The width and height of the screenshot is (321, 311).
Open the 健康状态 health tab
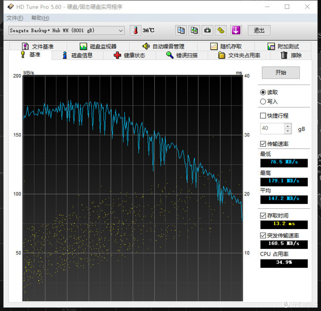(x=129, y=56)
